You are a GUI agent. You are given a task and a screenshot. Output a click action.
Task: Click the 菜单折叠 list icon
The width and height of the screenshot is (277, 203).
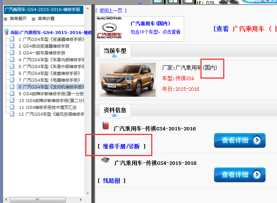click(33, 19)
